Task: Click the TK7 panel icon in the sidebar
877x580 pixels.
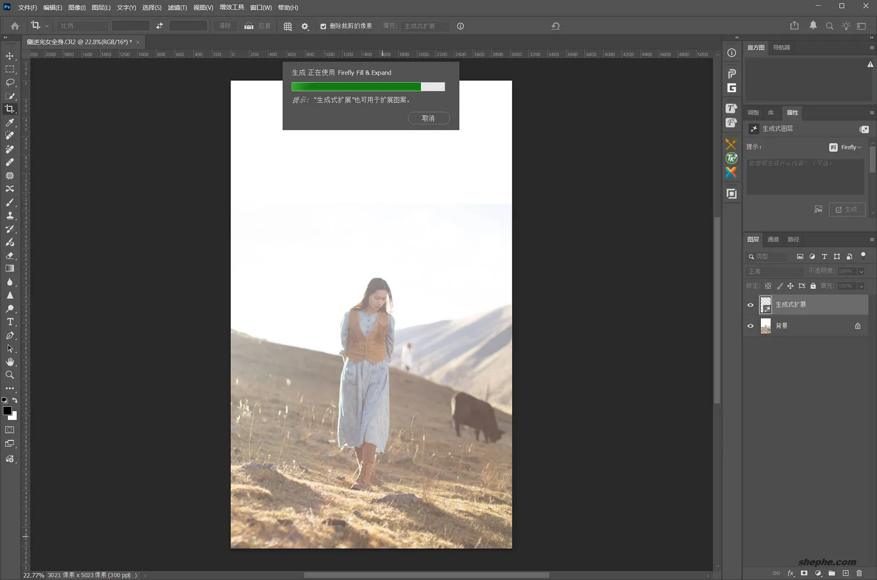Action: click(731, 158)
